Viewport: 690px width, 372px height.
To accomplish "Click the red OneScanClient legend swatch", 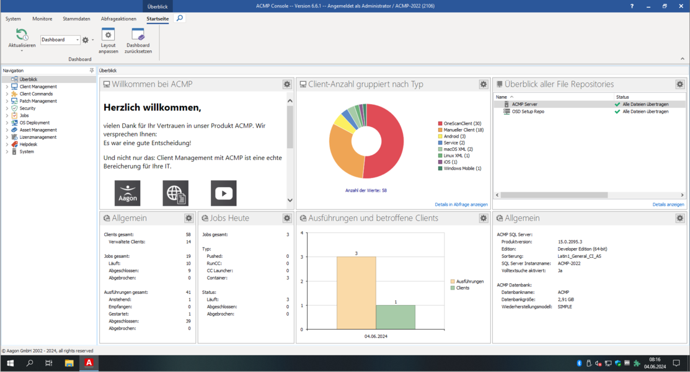I will coord(440,124).
